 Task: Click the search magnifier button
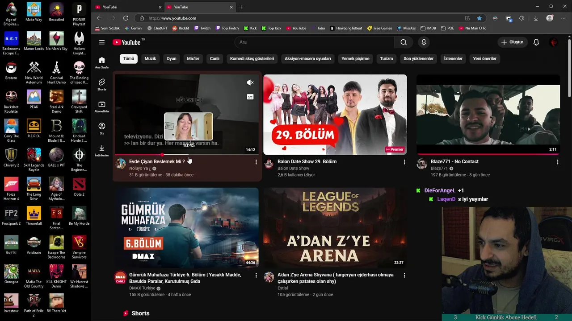tap(404, 42)
